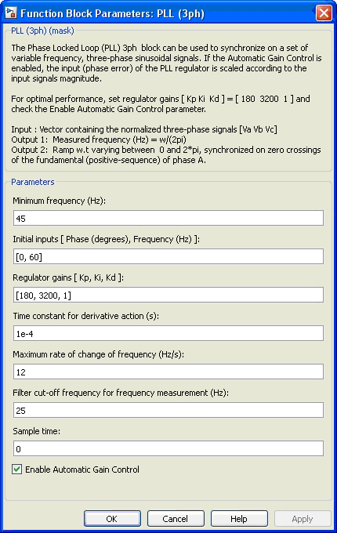Click the Minimum frequency input field

(168, 218)
